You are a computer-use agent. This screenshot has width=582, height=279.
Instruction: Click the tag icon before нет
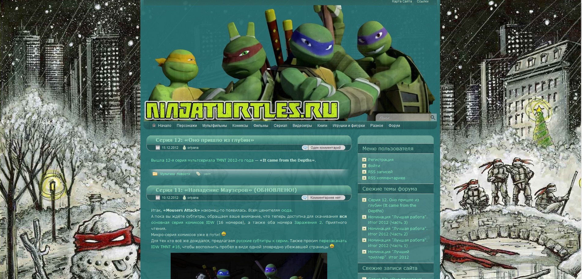tap(198, 174)
